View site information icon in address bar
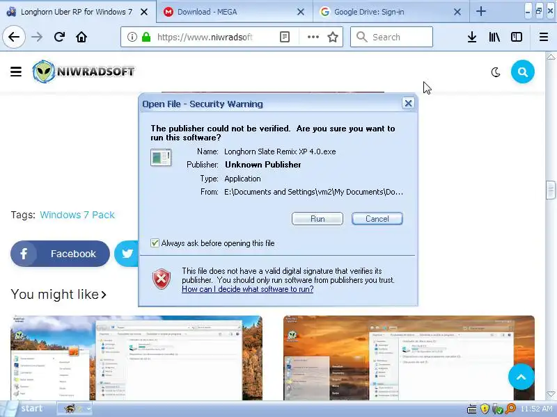This screenshot has width=557, height=417. (x=132, y=37)
